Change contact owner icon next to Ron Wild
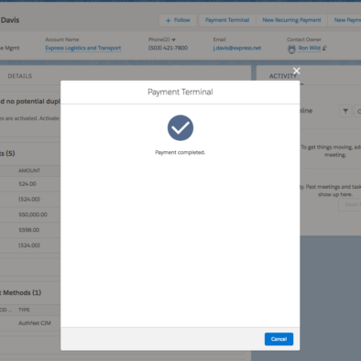This screenshot has width=361, height=361. (x=324, y=48)
